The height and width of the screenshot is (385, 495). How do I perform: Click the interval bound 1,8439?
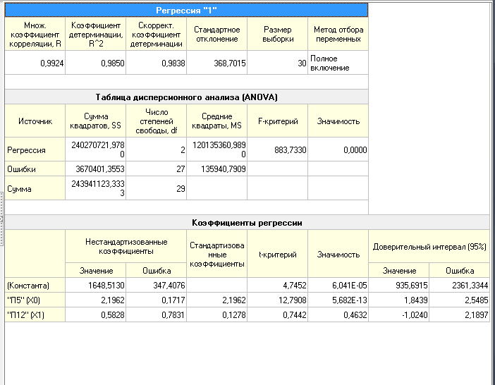398,300
